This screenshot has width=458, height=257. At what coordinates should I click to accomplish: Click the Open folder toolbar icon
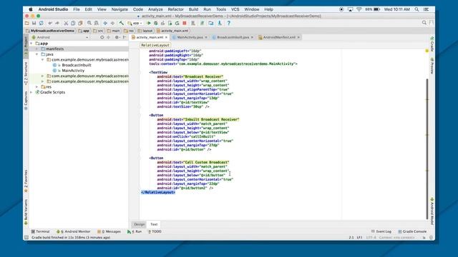[27, 23]
